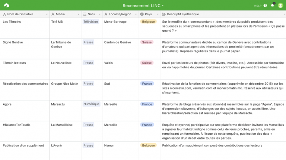Click Belgique tag in L'Avenir row
The image size is (286, 160).
[x=148, y=145]
